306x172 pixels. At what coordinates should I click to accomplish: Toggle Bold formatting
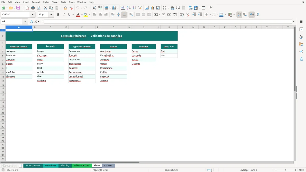point(58,15)
